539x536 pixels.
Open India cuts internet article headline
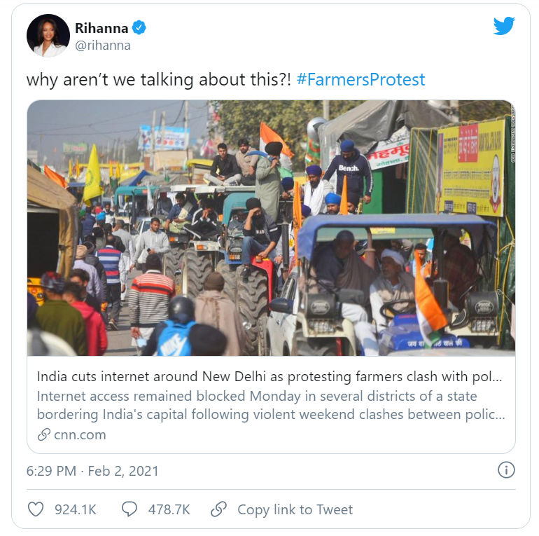269,377
